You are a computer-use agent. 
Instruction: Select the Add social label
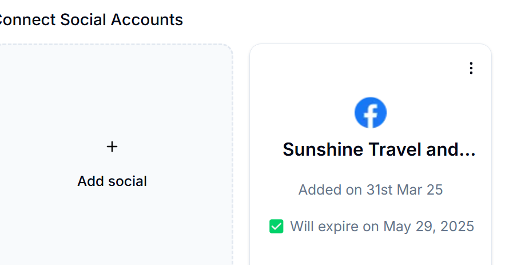point(112,181)
